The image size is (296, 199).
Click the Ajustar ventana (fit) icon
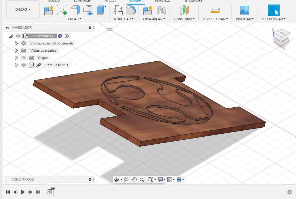click(127, 179)
